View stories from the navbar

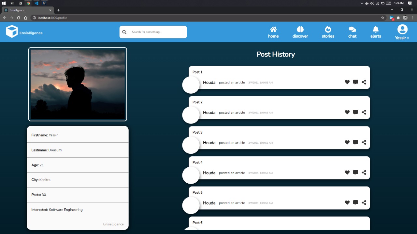(328, 32)
